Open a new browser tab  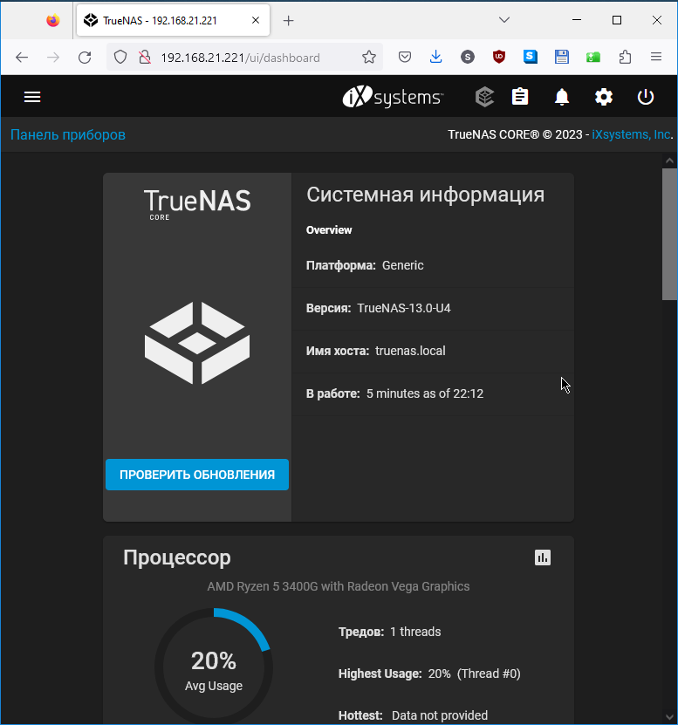(289, 21)
